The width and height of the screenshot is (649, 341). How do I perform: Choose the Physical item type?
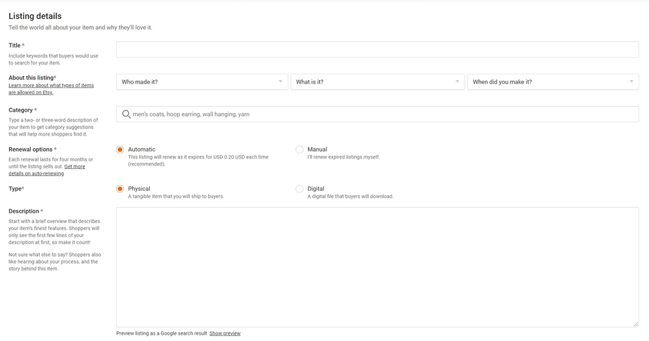click(x=120, y=189)
